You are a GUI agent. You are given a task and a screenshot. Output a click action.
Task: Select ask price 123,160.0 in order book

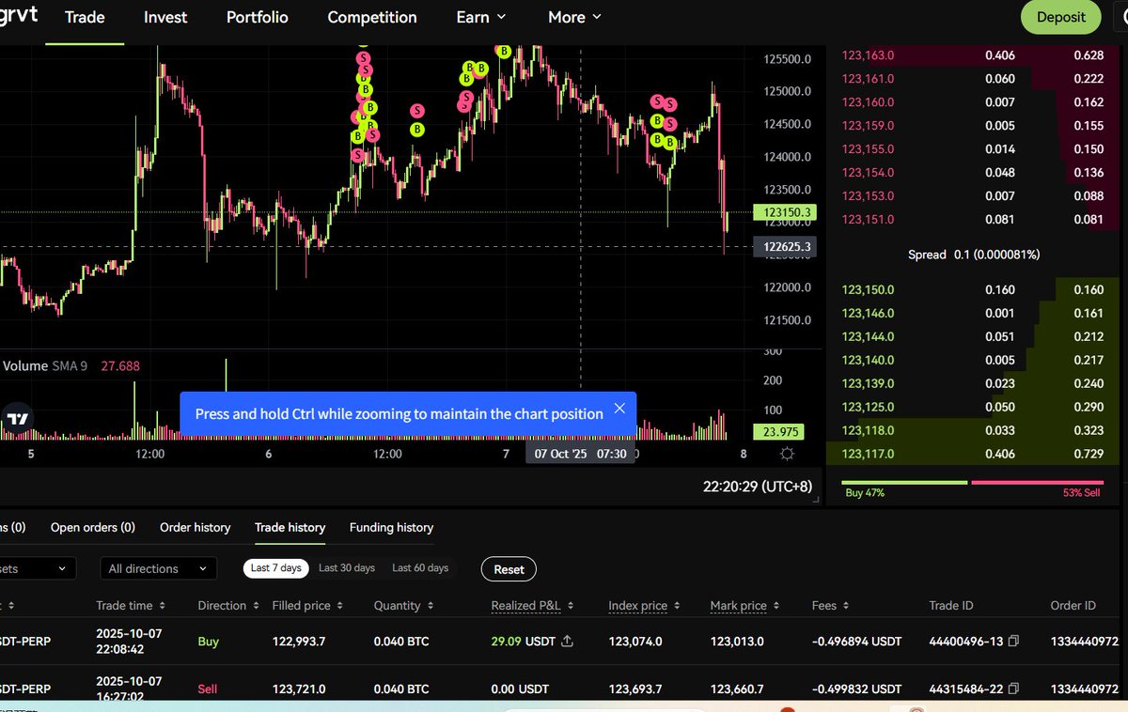tap(868, 102)
